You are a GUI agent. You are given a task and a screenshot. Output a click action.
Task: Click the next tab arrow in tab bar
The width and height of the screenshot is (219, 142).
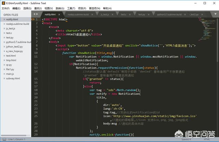pyautogui.click(x=37, y=14)
